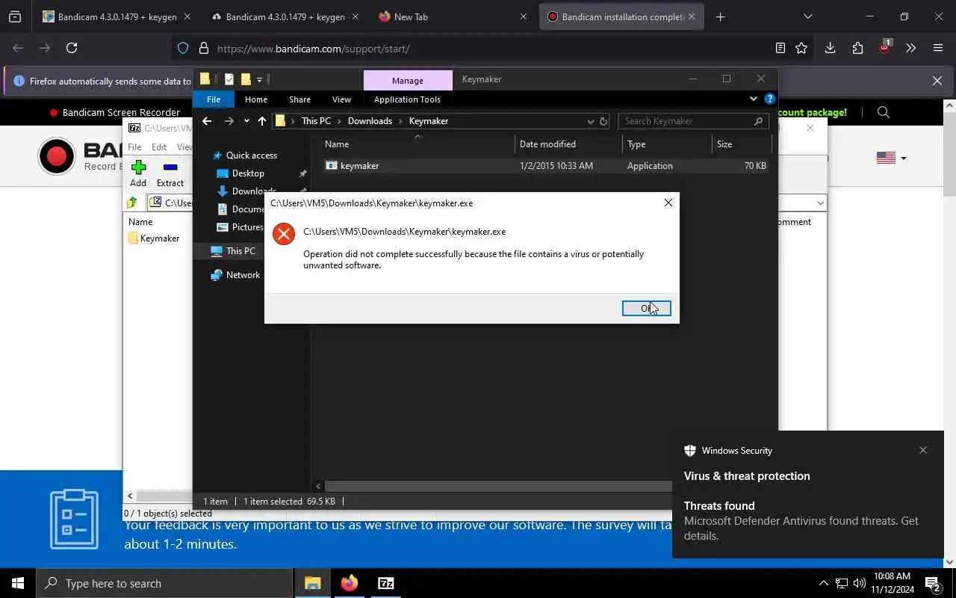Select Desktop in navigation pane
The width and height of the screenshot is (956, 598).
(x=248, y=173)
